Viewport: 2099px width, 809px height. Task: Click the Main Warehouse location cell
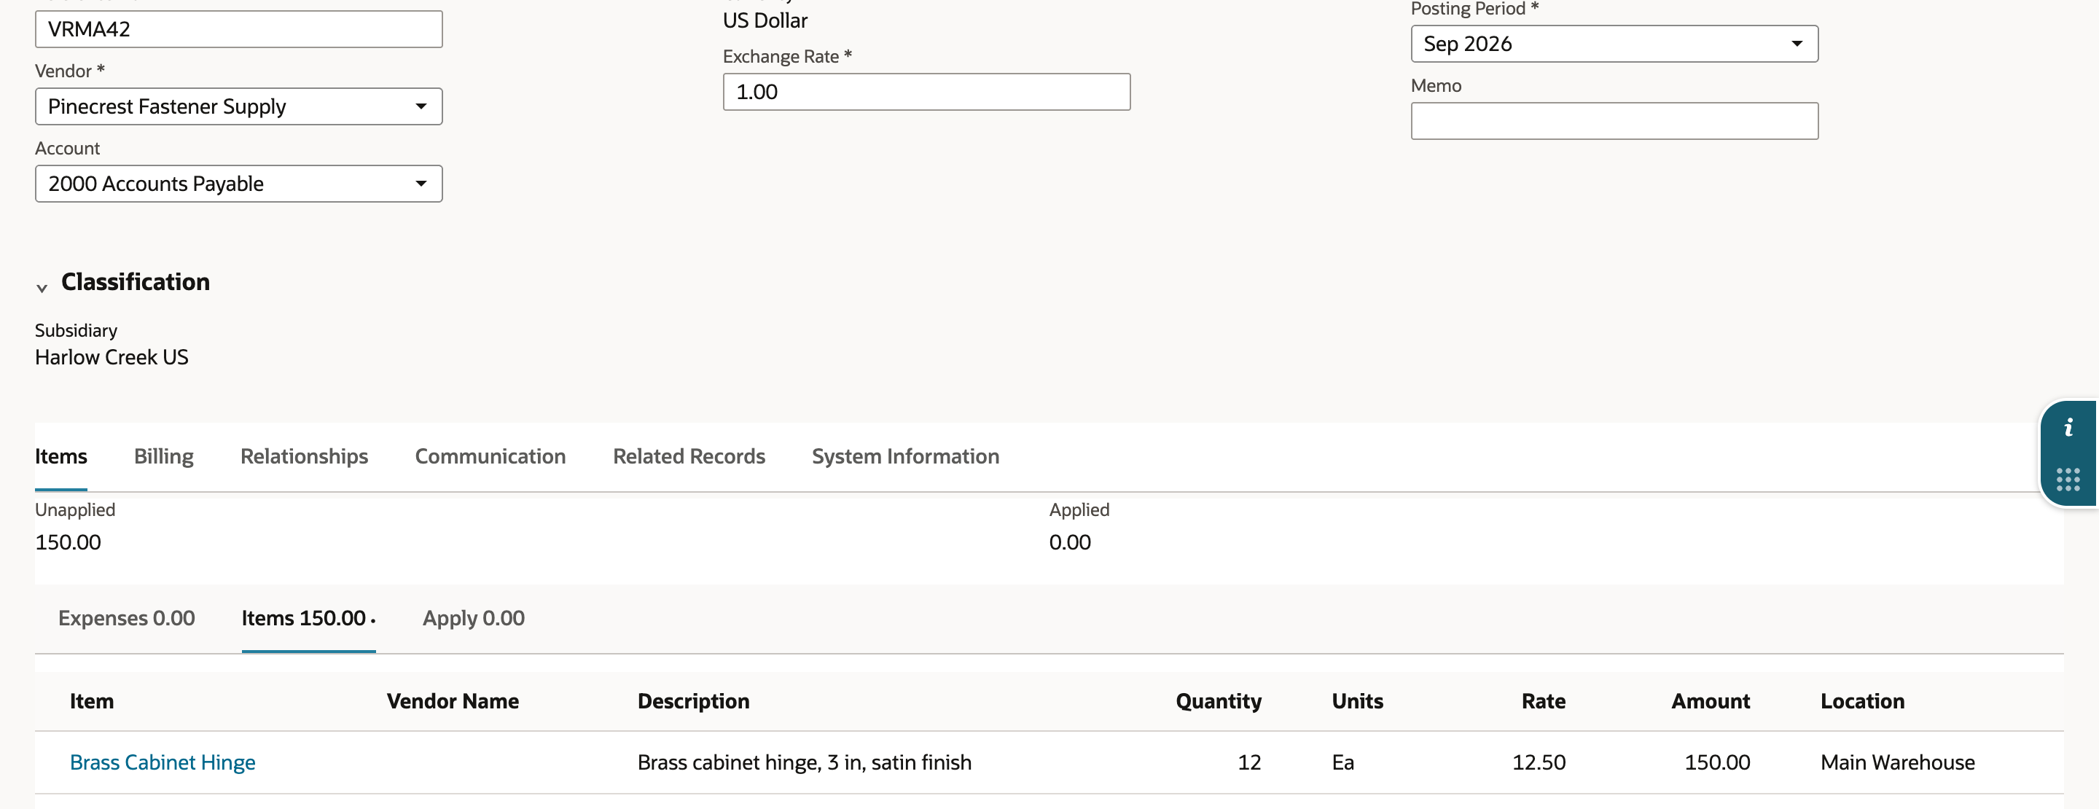(x=1898, y=762)
